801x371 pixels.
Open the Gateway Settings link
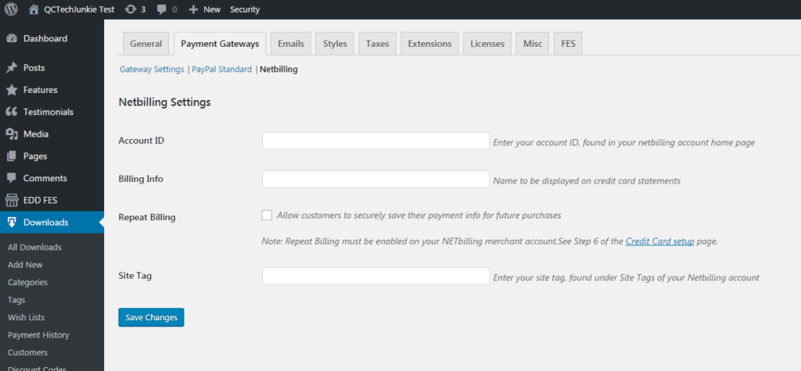tap(152, 70)
